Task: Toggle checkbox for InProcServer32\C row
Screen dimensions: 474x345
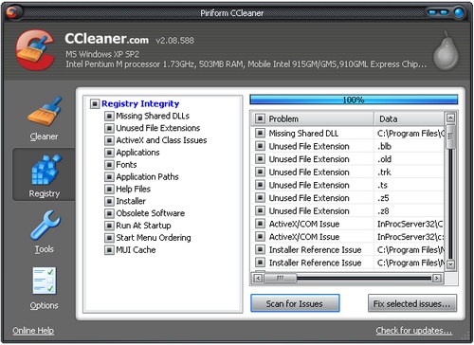Action: 260,224
